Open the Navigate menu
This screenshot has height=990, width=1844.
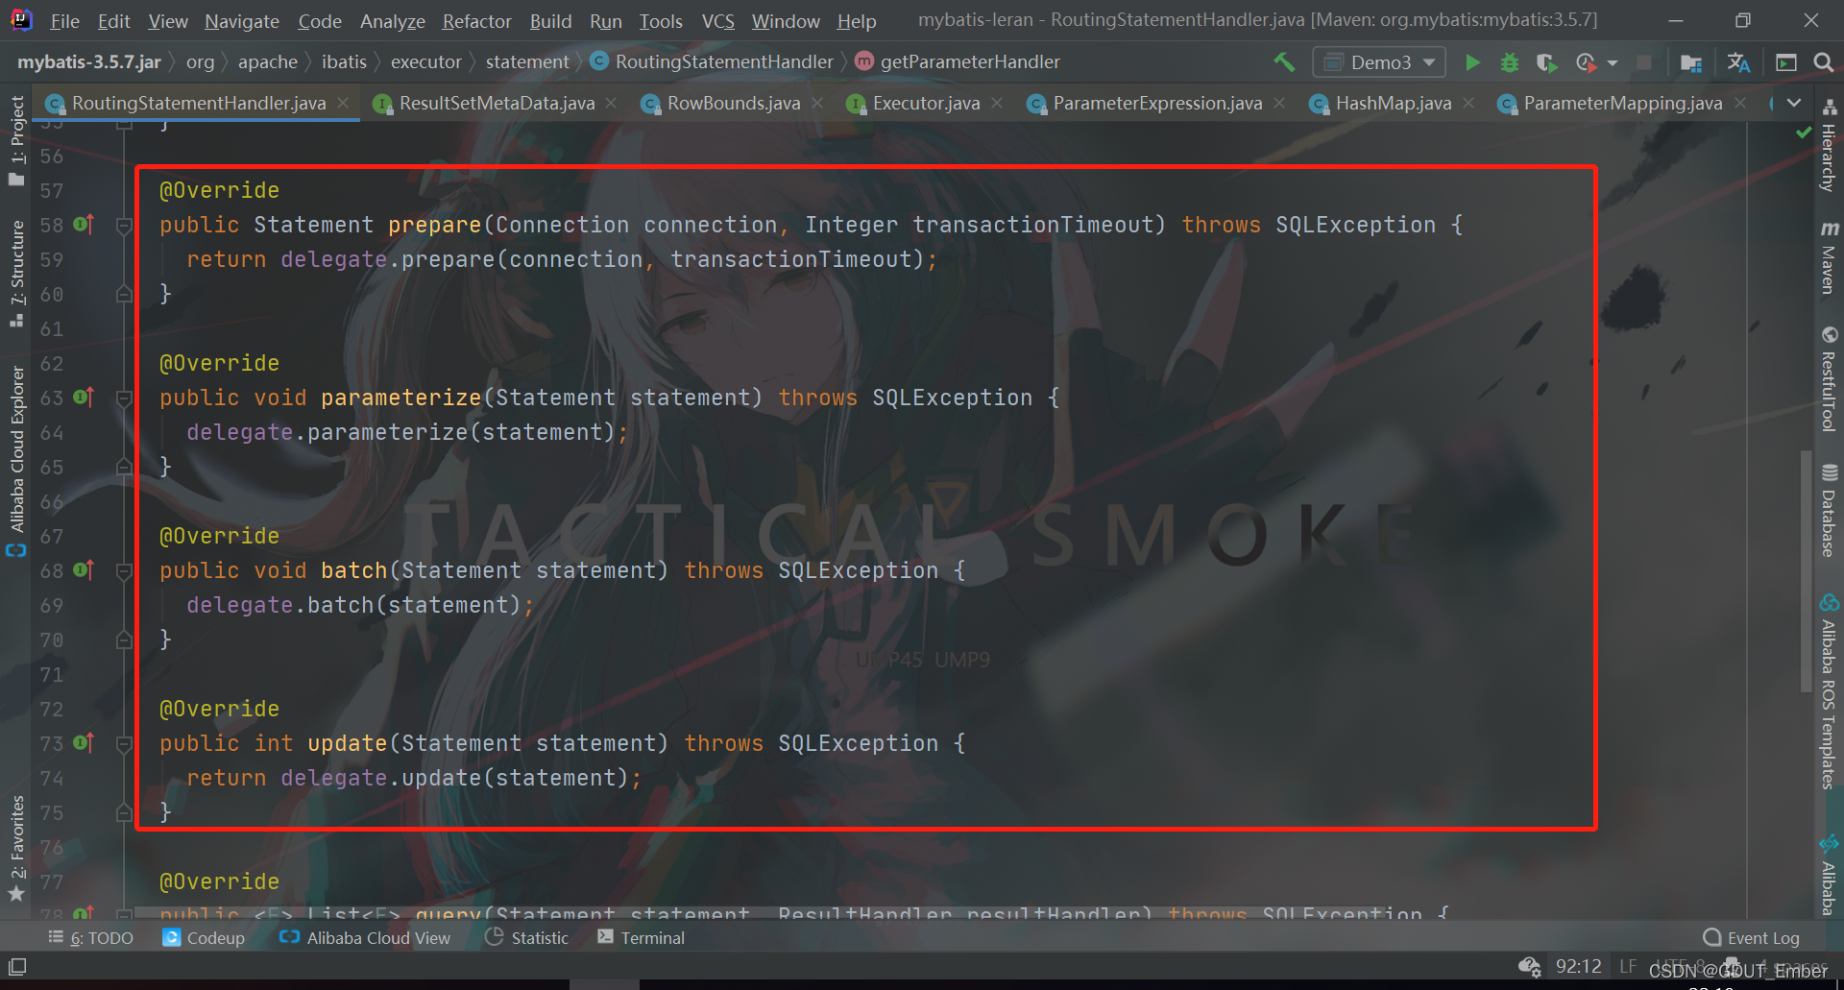pyautogui.click(x=242, y=21)
